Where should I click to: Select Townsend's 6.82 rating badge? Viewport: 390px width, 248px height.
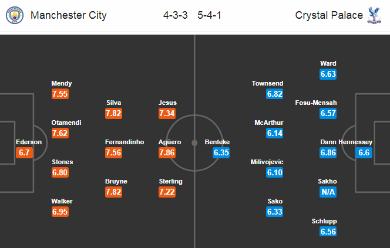pyautogui.click(x=275, y=94)
